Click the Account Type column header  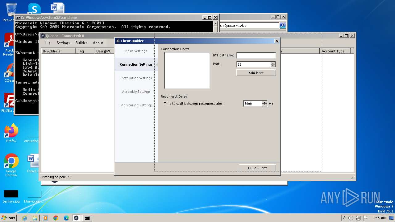[335, 51]
